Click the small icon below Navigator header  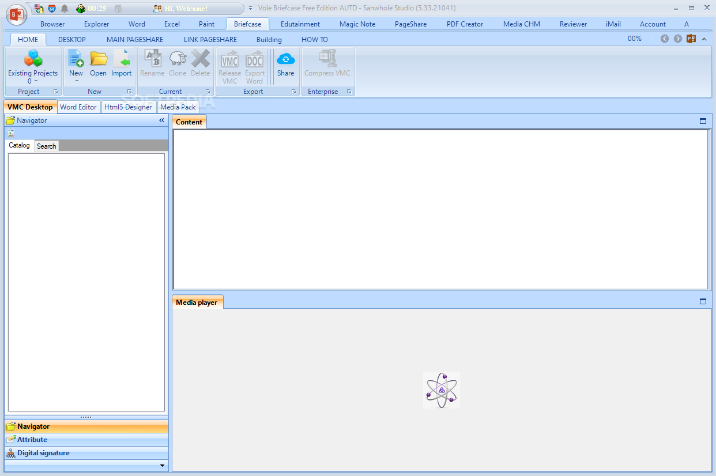pyautogui.click(x=11, y=133)
